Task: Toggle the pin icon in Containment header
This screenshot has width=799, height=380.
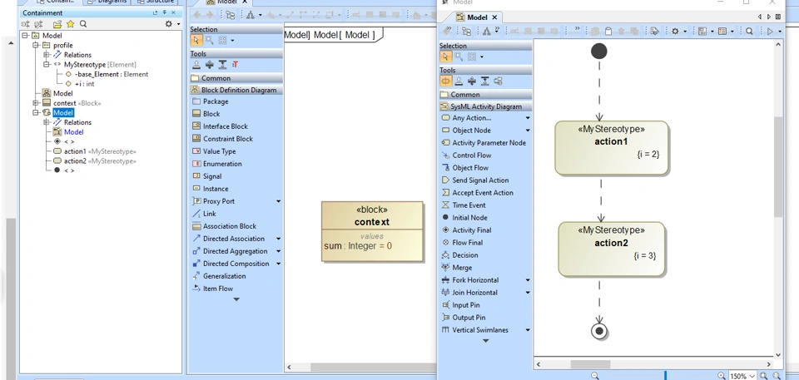Action: coord(164,12)
